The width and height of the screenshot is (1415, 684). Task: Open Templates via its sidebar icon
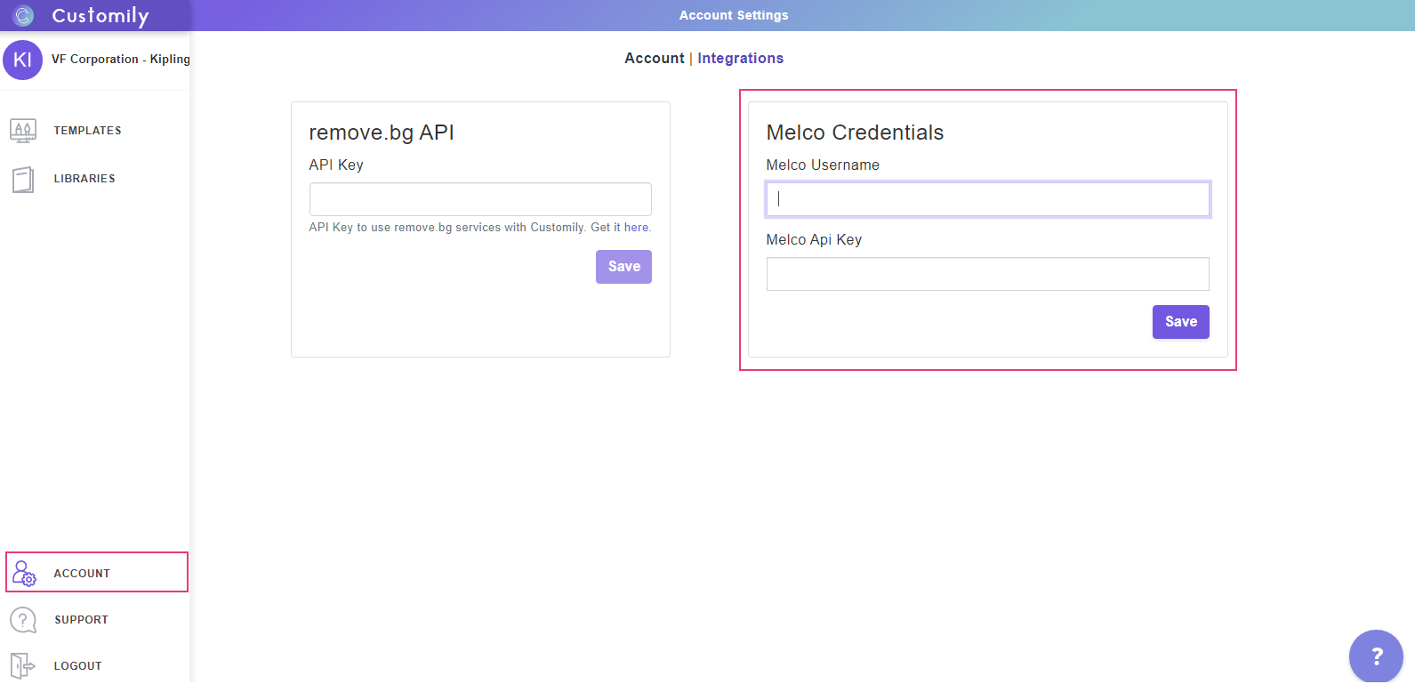point(23,131)
